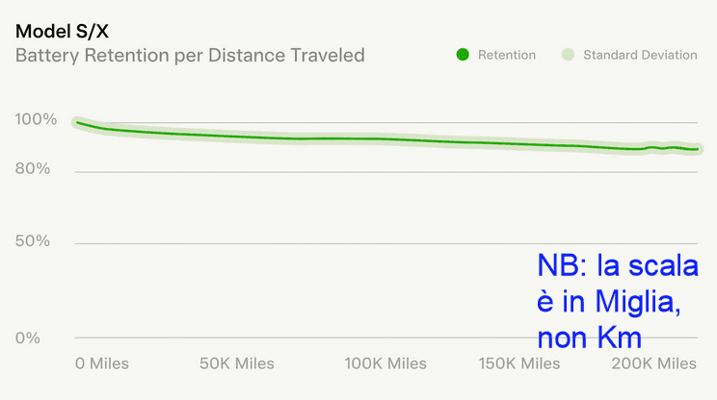This screenshot has height=400, width=717.
Task: Select the 50K Miles axis label
Action: click(x=237, y=364)
